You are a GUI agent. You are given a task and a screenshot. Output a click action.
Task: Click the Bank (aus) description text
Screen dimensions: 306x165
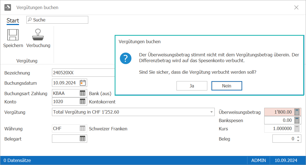tap(100, 94)
